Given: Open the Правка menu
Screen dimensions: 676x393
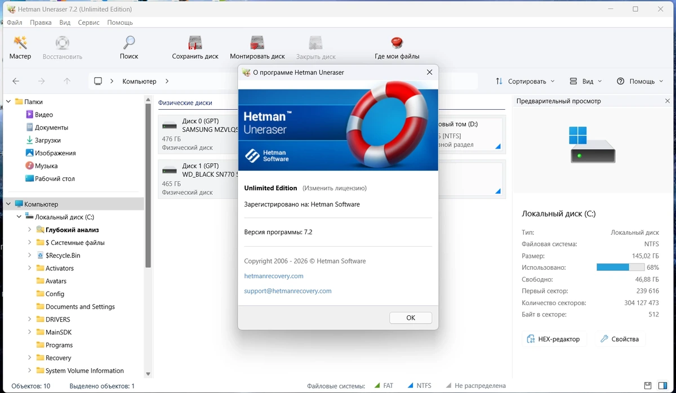Looking at the screenshot, I should 41,23.
